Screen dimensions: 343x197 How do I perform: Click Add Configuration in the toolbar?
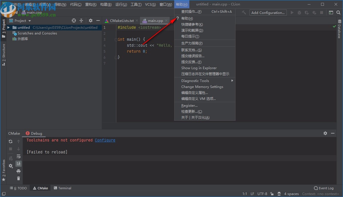point(267,13)
